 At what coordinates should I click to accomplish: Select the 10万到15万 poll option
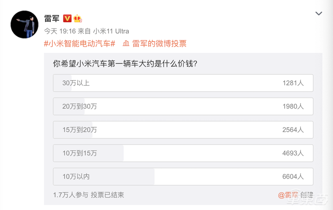click(183, 153)
